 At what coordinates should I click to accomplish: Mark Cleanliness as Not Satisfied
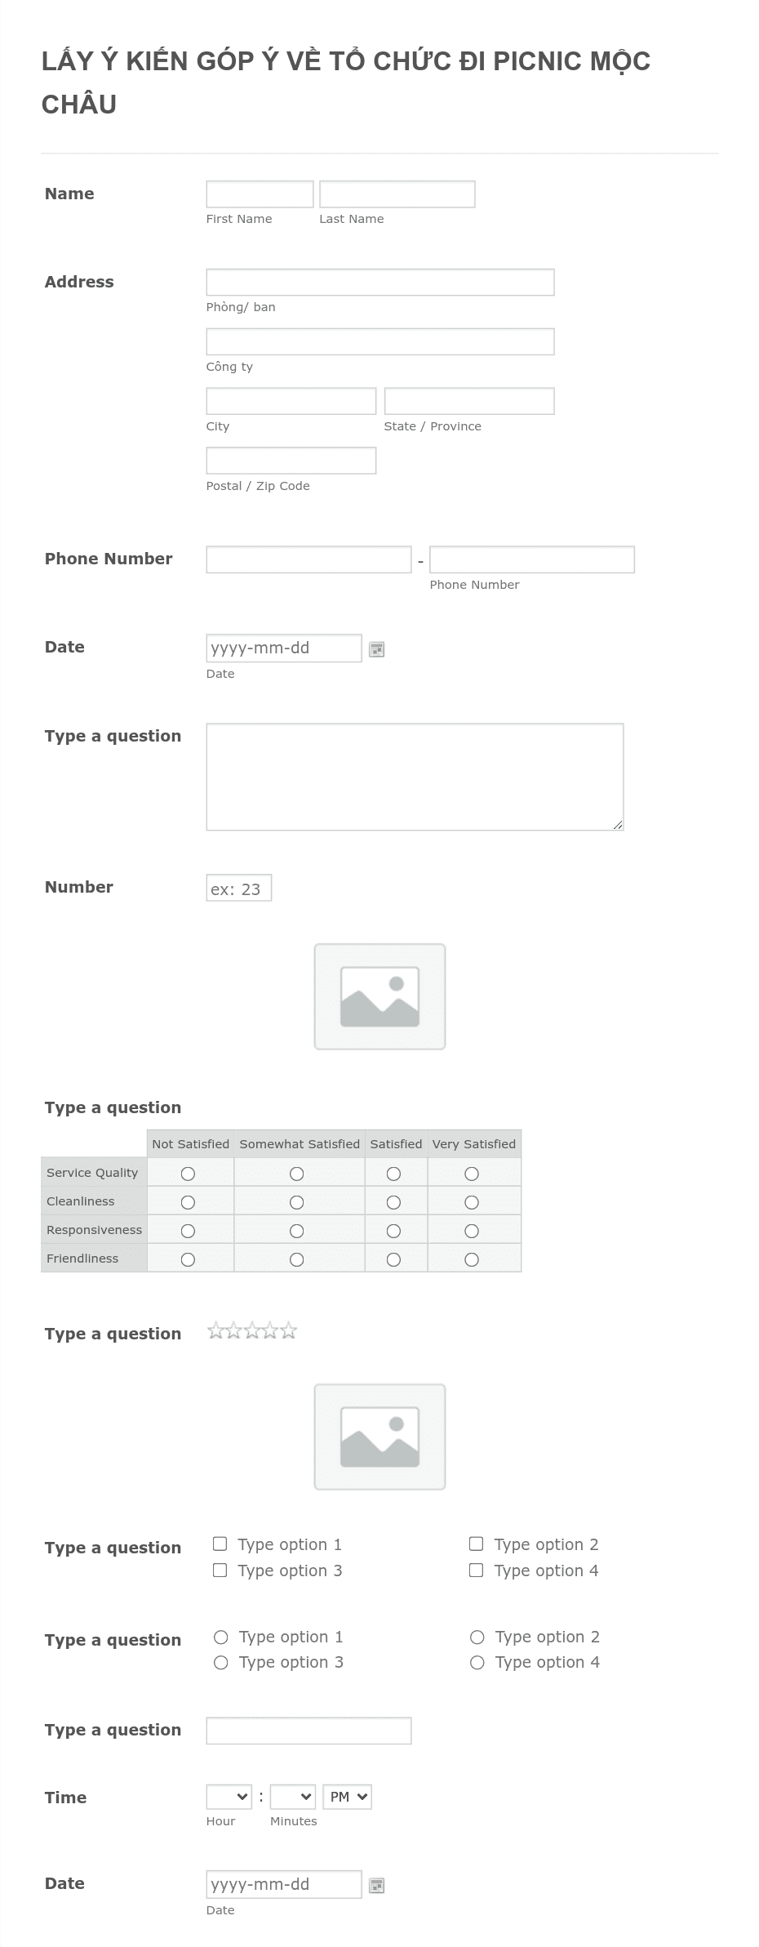pyautogui.click(x=189, y=1201)
